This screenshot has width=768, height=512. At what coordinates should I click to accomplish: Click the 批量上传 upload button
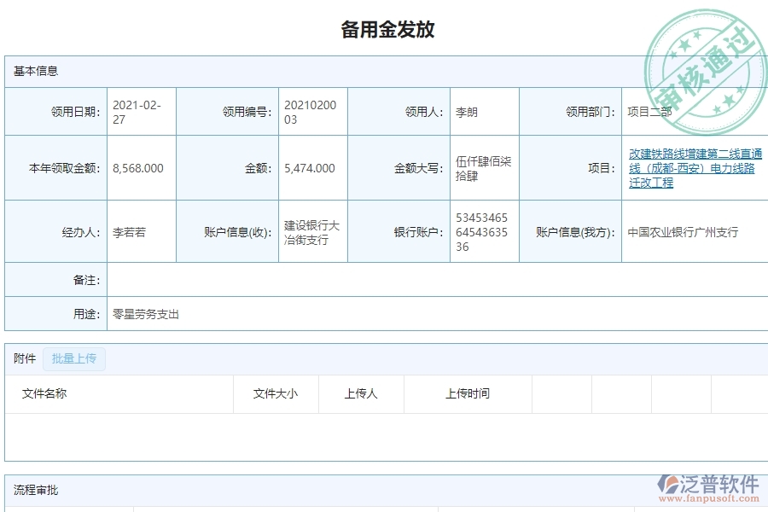[x=73, y=358]
